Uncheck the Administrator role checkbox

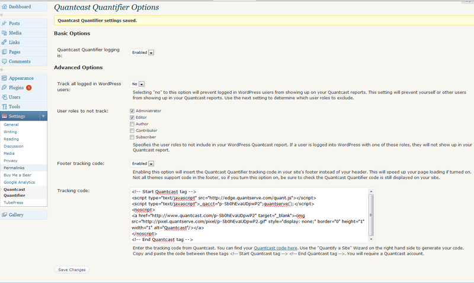click(132, 111)
